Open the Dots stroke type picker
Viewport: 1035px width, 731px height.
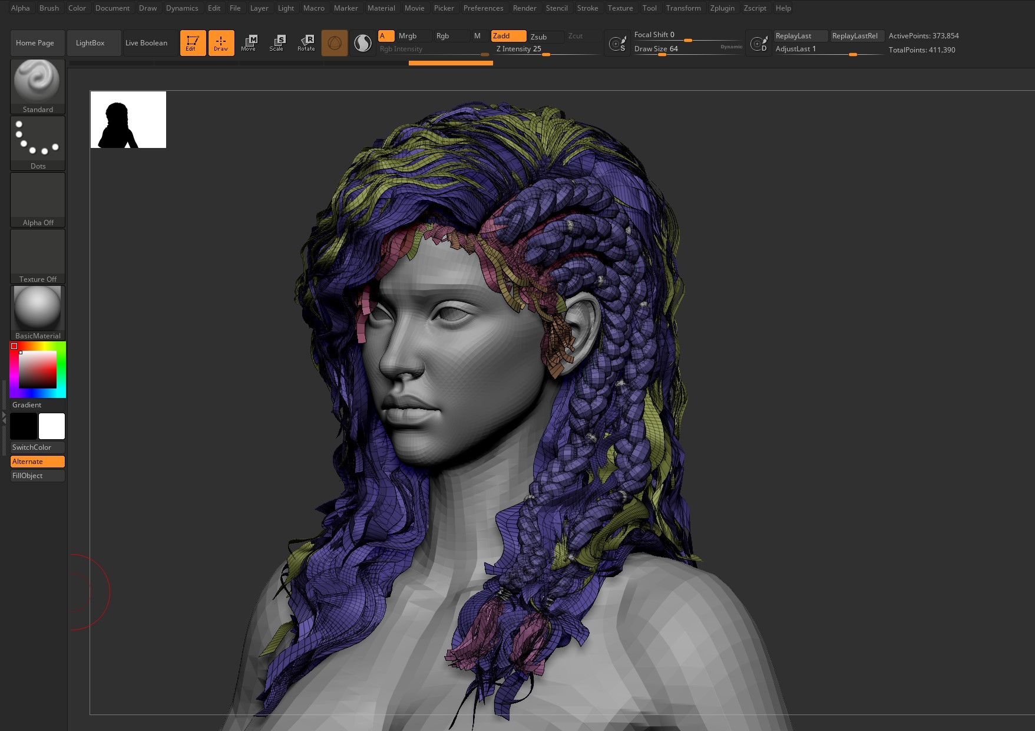click(38, 143)
